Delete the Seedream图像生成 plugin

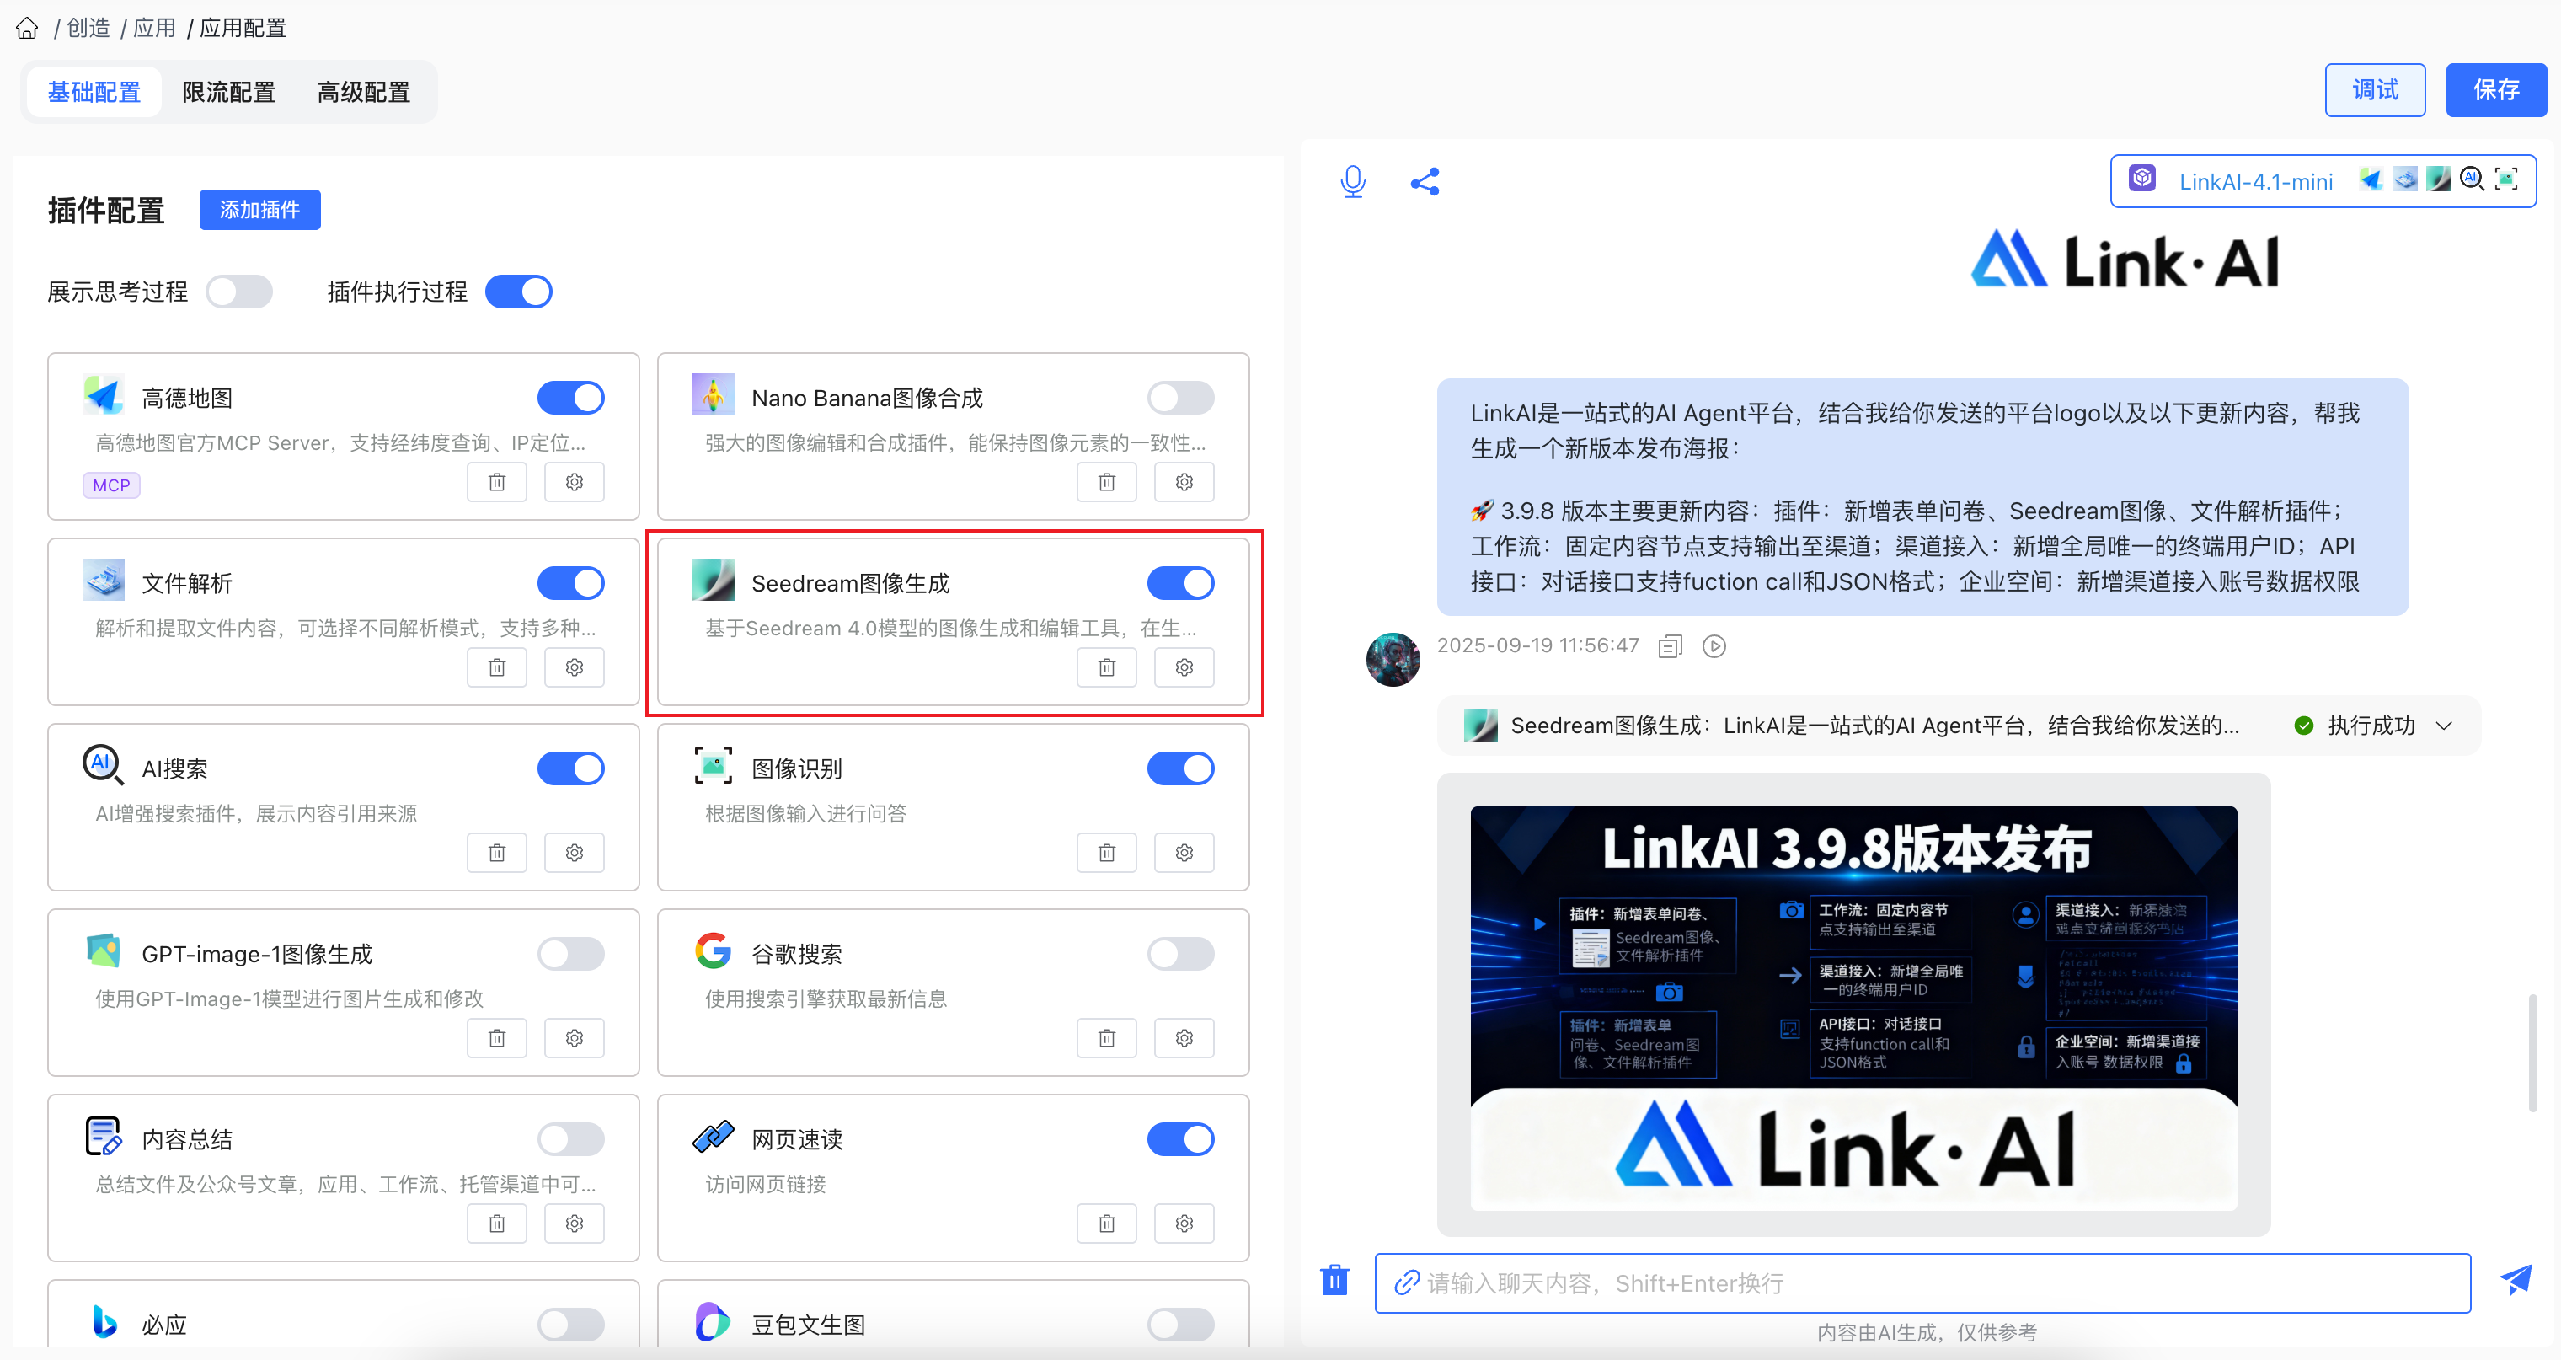click(1106, 667)
